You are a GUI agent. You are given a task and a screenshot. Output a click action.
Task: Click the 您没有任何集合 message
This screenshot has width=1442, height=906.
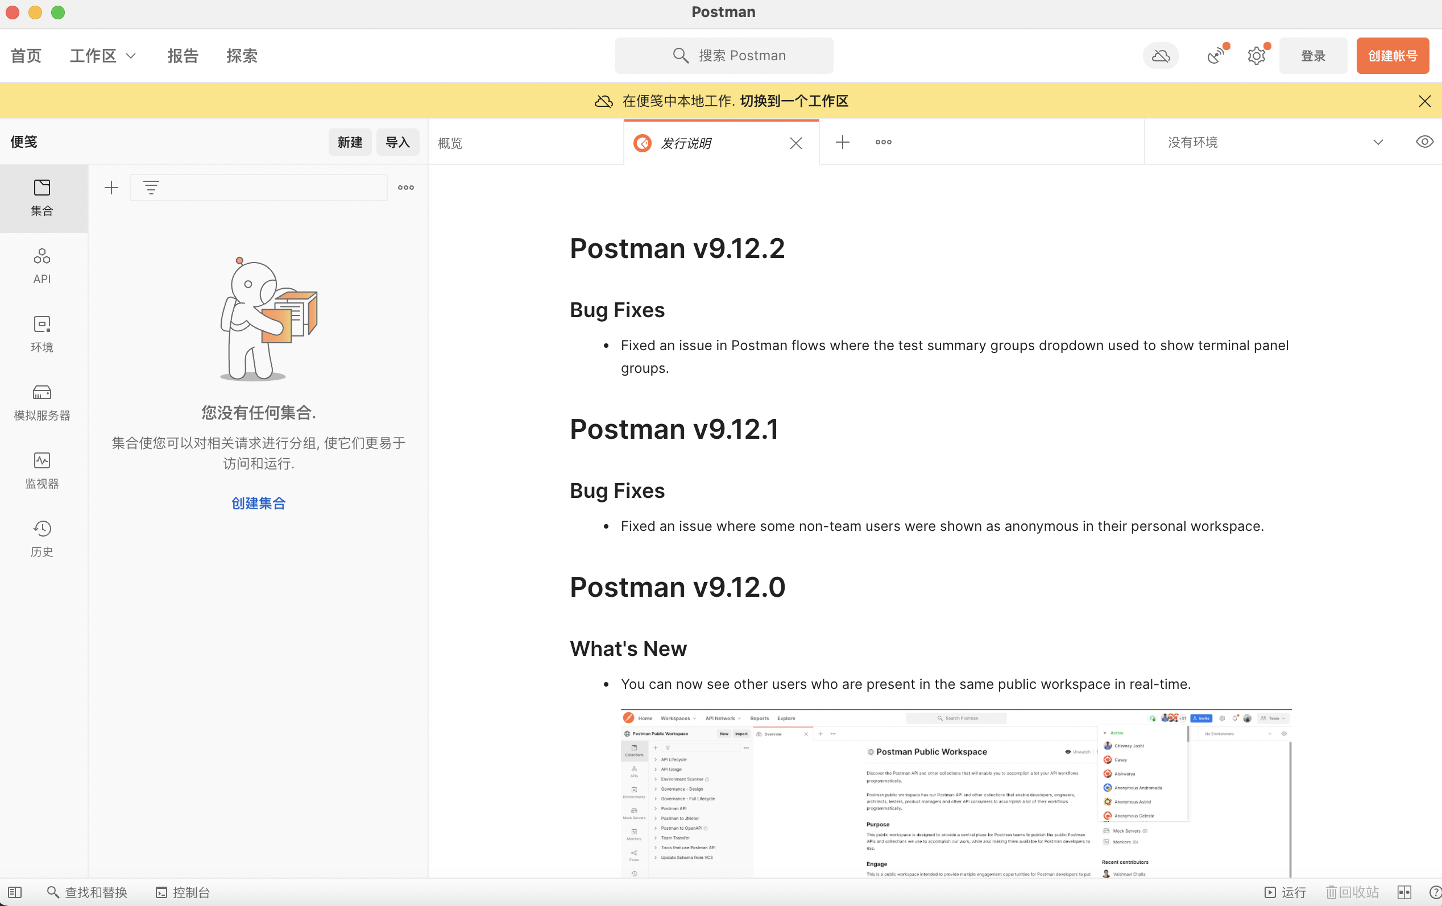259,412
